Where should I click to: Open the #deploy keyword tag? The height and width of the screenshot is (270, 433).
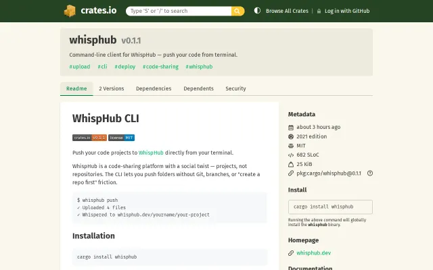coord(124,67)
